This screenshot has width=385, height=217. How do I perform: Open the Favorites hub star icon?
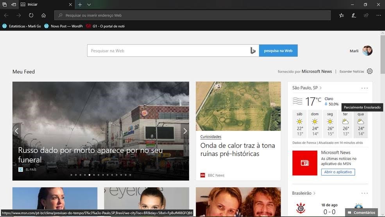pyautogui.click(x=341, y=15)
